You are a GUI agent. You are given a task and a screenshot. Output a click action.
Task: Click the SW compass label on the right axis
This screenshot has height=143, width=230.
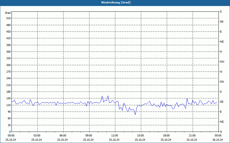pos(222,82)
